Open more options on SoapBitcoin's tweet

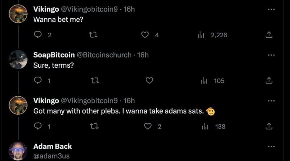coord(271,55)
